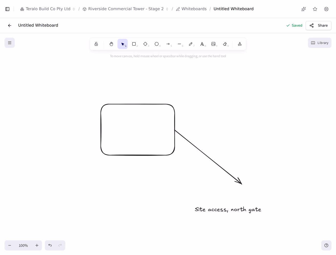Select the Arrow tool
This screenshot has width=336, height=255.
(x=168, y=44)
